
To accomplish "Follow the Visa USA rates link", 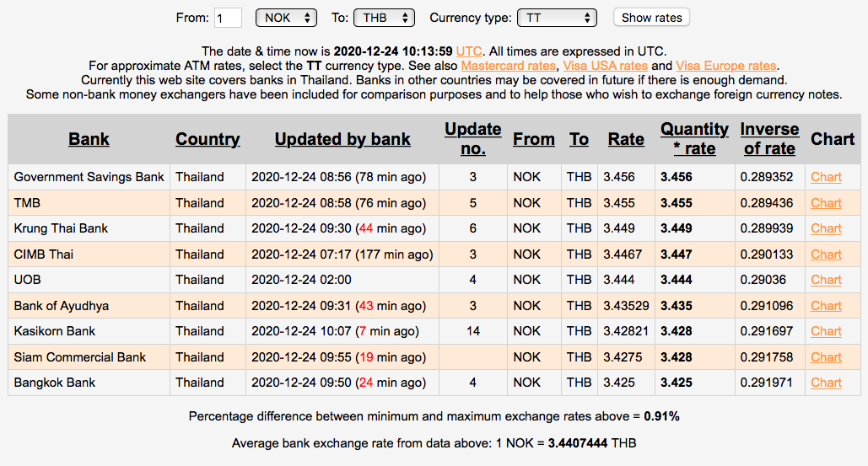I will click(604, 66).
